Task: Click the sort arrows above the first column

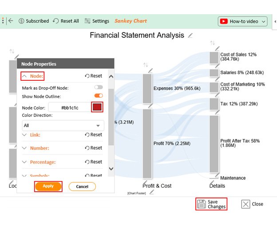Action: pos(12,51)
